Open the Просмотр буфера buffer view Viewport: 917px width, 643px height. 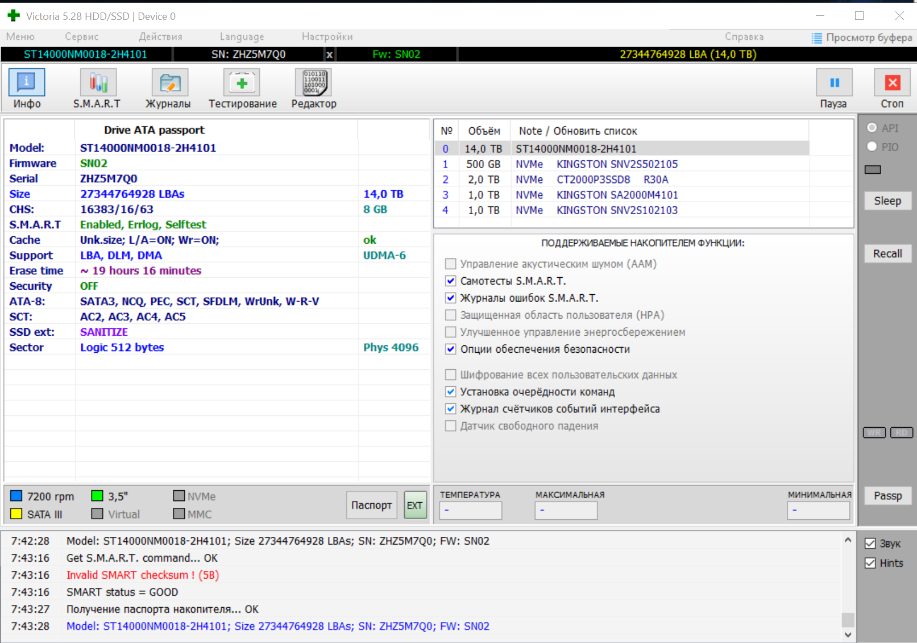[862, 37]
